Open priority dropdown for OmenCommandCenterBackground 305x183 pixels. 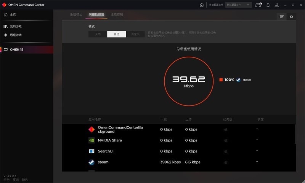226,130
